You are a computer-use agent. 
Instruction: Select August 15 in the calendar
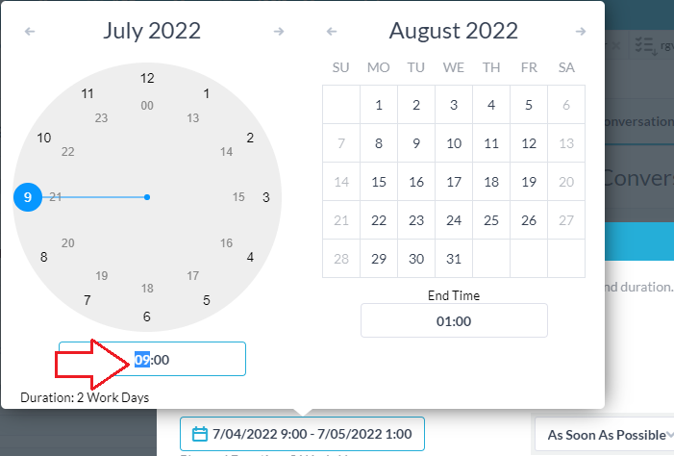[379, 182]
